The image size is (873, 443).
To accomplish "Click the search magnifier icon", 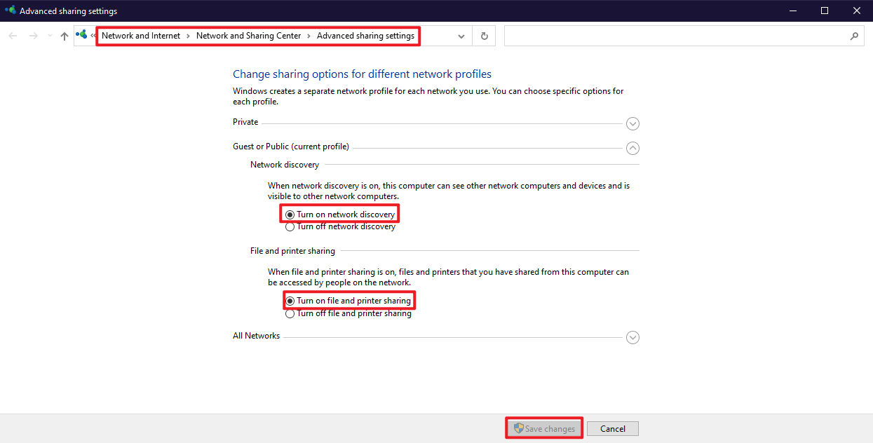I will [854, 36].
